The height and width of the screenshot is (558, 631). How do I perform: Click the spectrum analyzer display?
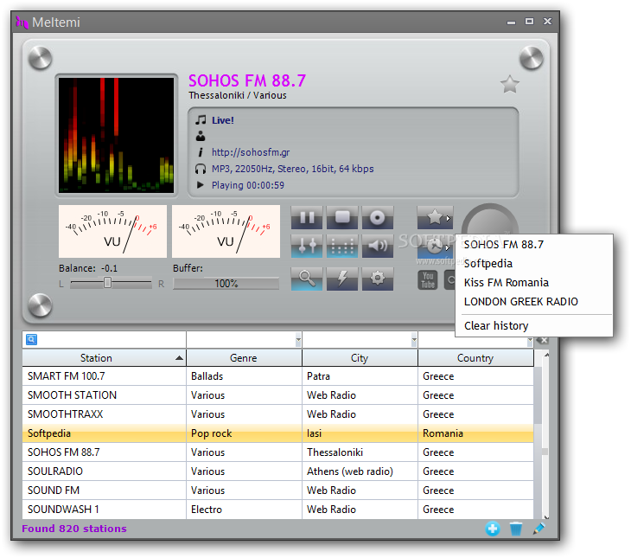[117, 135]
